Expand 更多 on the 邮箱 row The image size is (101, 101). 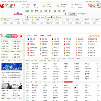tap(98, 90)
